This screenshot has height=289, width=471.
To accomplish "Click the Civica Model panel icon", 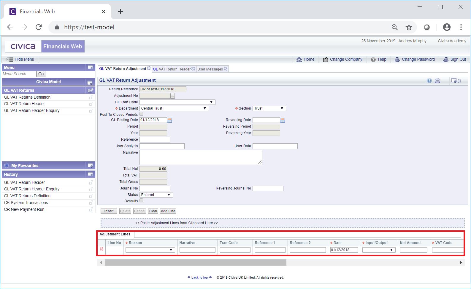I will tap(90, 82).
